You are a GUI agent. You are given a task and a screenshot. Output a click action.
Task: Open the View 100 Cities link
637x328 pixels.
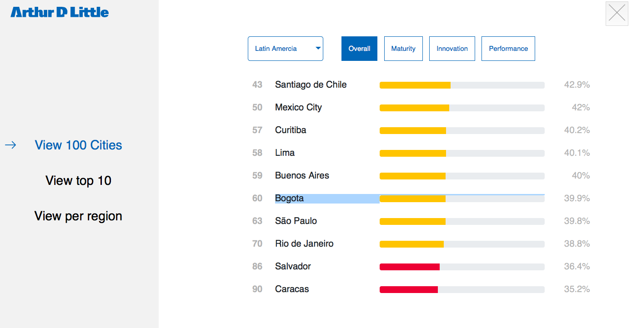point(78,145)
